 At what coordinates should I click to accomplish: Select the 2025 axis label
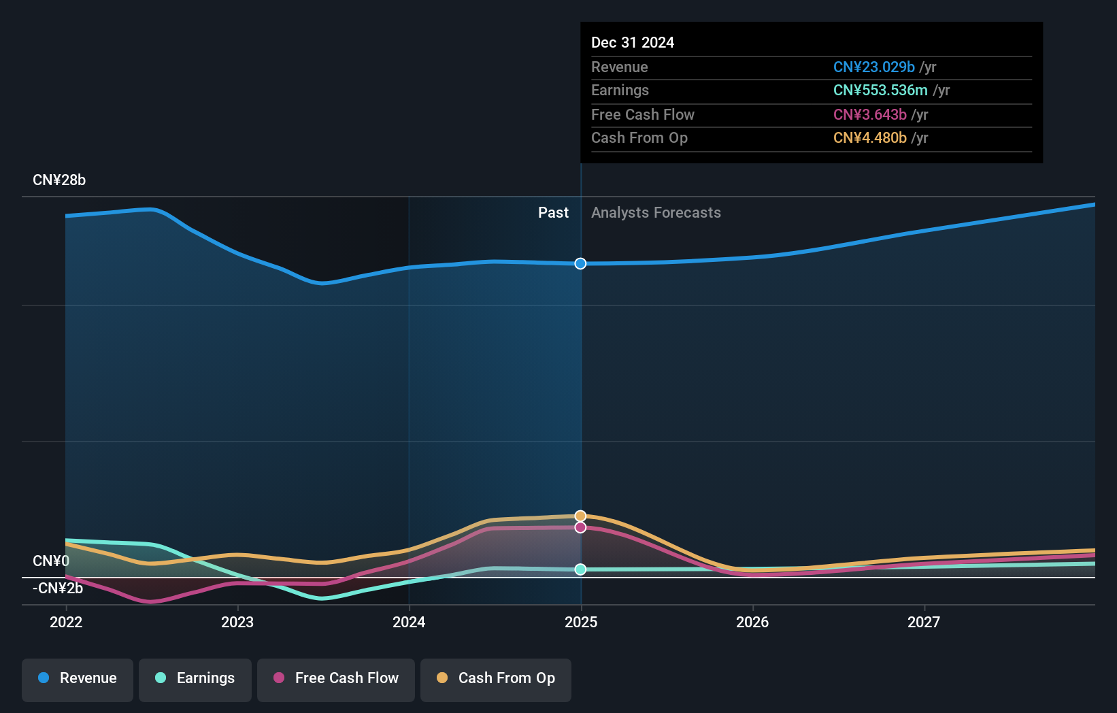(581, 622)
